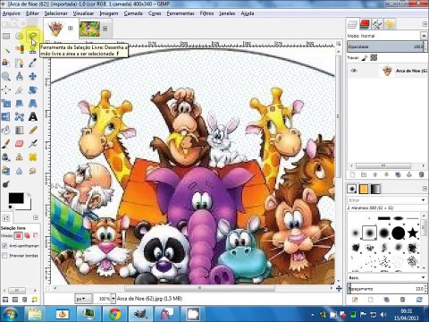The height and width of the screenshot is (322, 429).
Task: Toggle the Anti-serrilhamento checkbox
Action: (x=4, y=246)
